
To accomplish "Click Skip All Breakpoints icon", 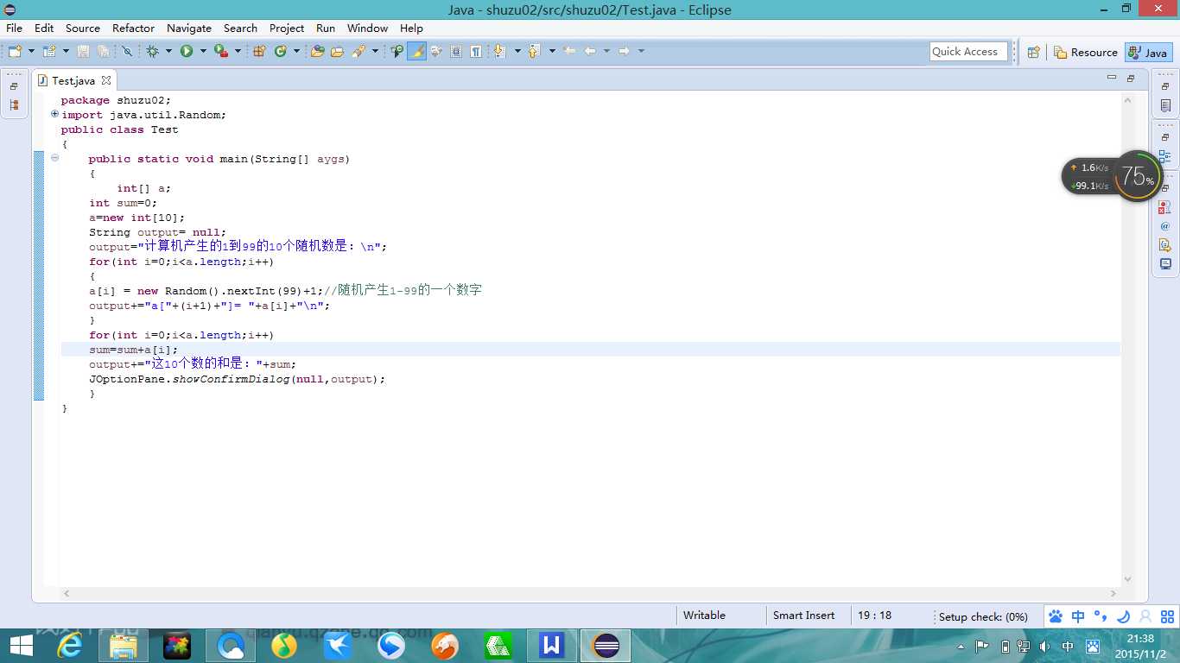I will point(127,51).
